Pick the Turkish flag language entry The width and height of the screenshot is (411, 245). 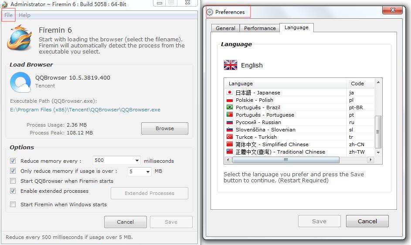click(x=230, y=137)
